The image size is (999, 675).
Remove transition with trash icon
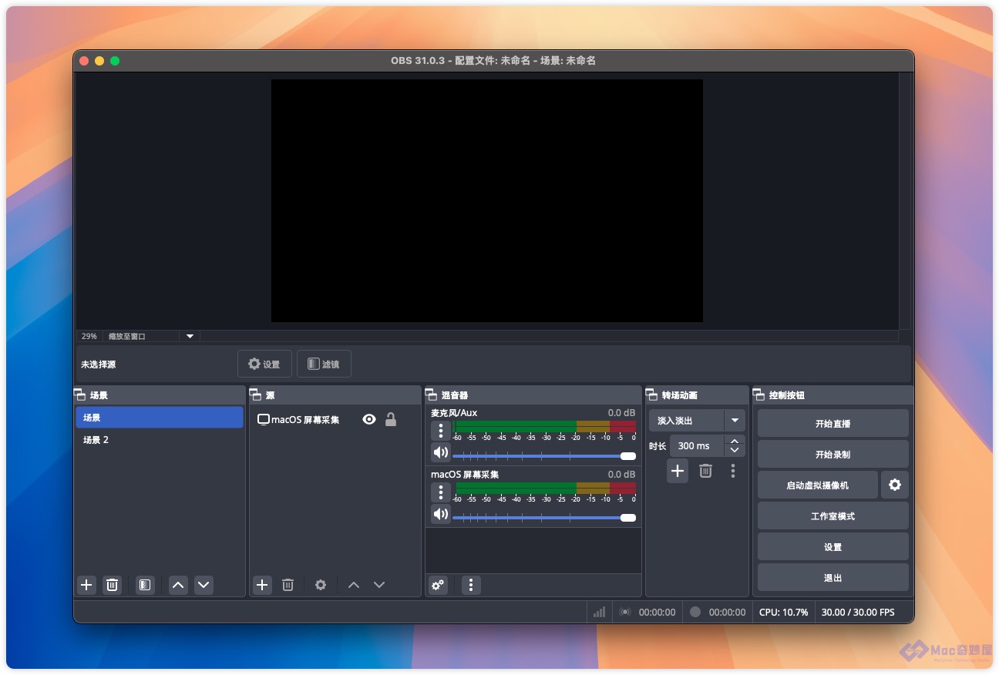(705, 471)
